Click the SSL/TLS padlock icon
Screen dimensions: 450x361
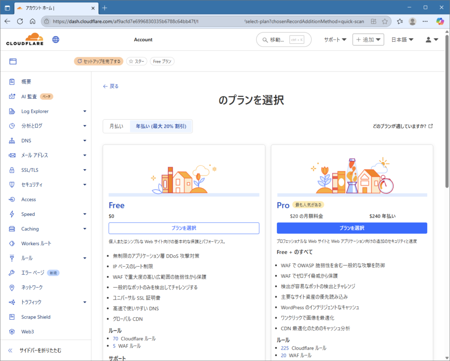click(12, 170)
